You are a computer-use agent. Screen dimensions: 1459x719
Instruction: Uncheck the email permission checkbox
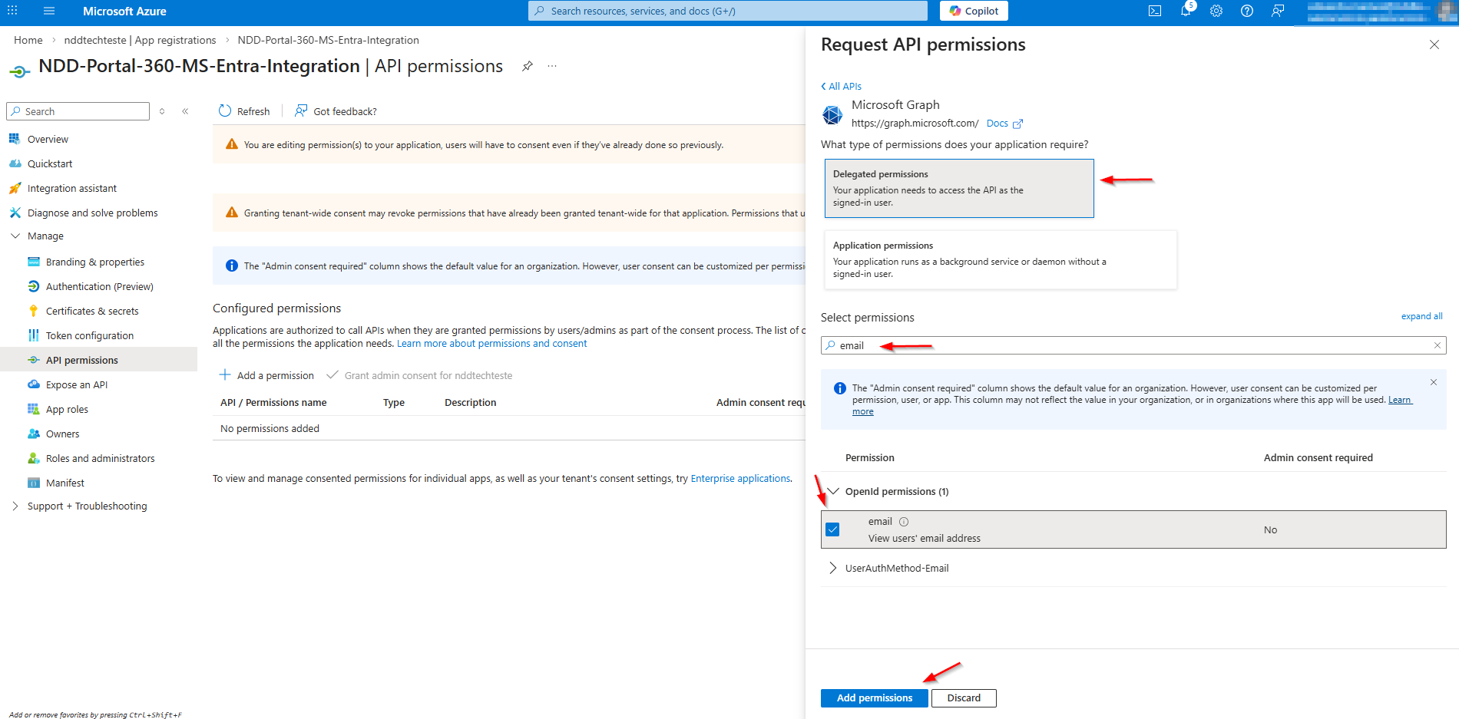(833, 529)
